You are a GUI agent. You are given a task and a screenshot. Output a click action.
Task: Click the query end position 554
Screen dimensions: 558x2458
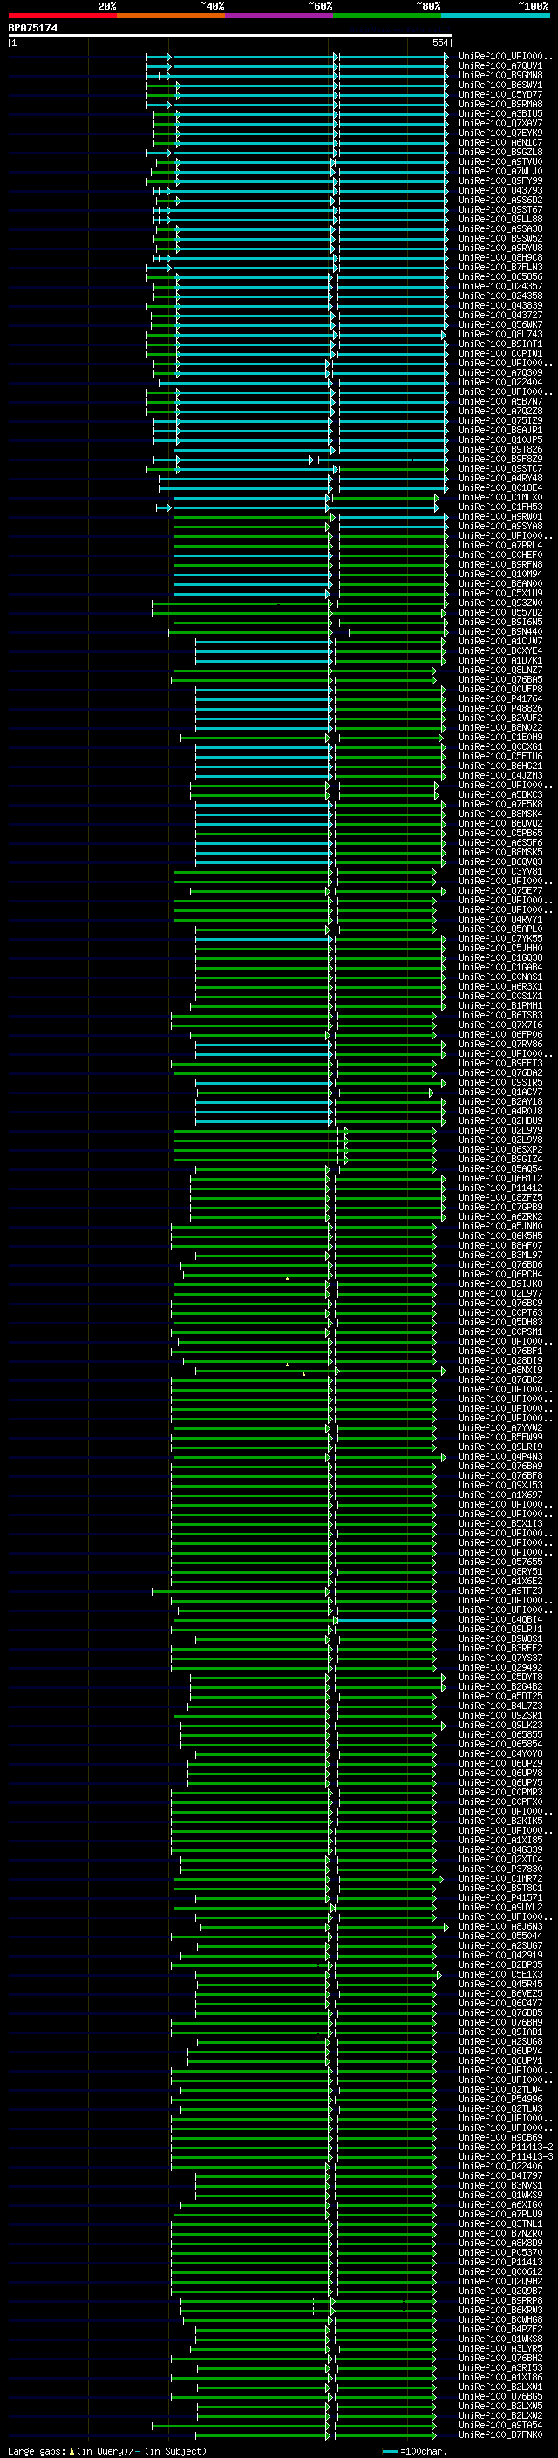pos(439,43)
